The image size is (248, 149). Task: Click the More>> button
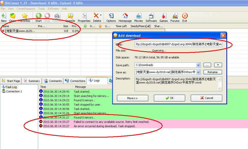pos(132,98)
